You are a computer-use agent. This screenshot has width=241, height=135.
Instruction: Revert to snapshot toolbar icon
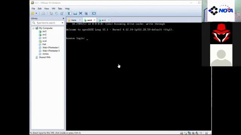click(56, 13)
